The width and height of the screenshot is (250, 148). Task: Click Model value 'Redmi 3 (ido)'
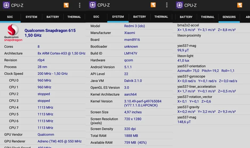click(134, 26)
